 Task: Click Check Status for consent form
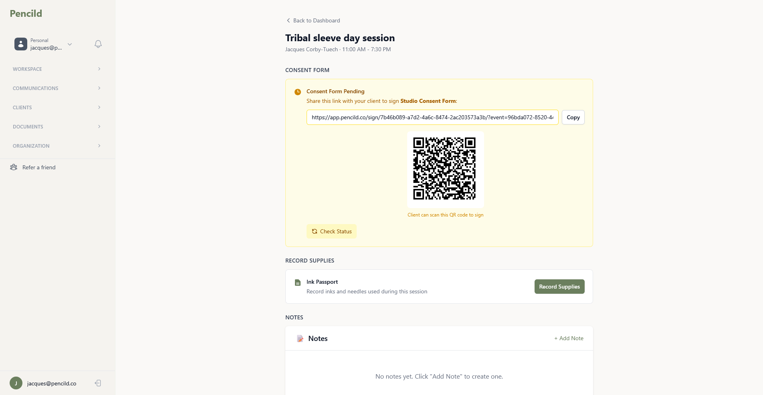coord(331,231)
